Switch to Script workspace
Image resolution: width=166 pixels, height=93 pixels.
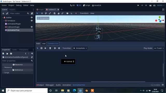click(x=86, y=5)
